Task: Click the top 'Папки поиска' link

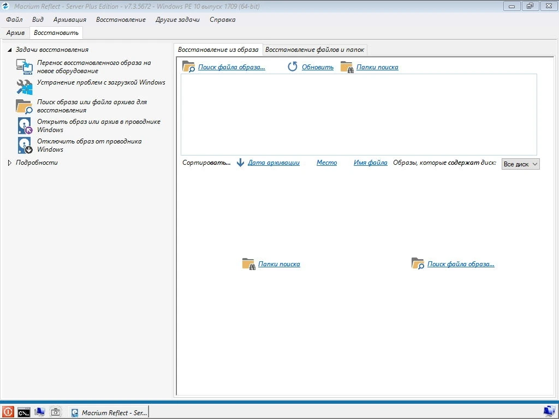Action: click(x=377, y=67)
